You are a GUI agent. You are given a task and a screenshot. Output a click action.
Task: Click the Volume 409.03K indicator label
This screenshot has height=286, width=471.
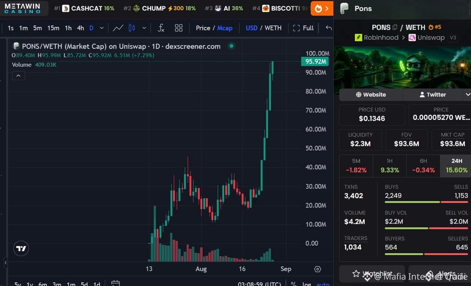[x=34, y=65]
